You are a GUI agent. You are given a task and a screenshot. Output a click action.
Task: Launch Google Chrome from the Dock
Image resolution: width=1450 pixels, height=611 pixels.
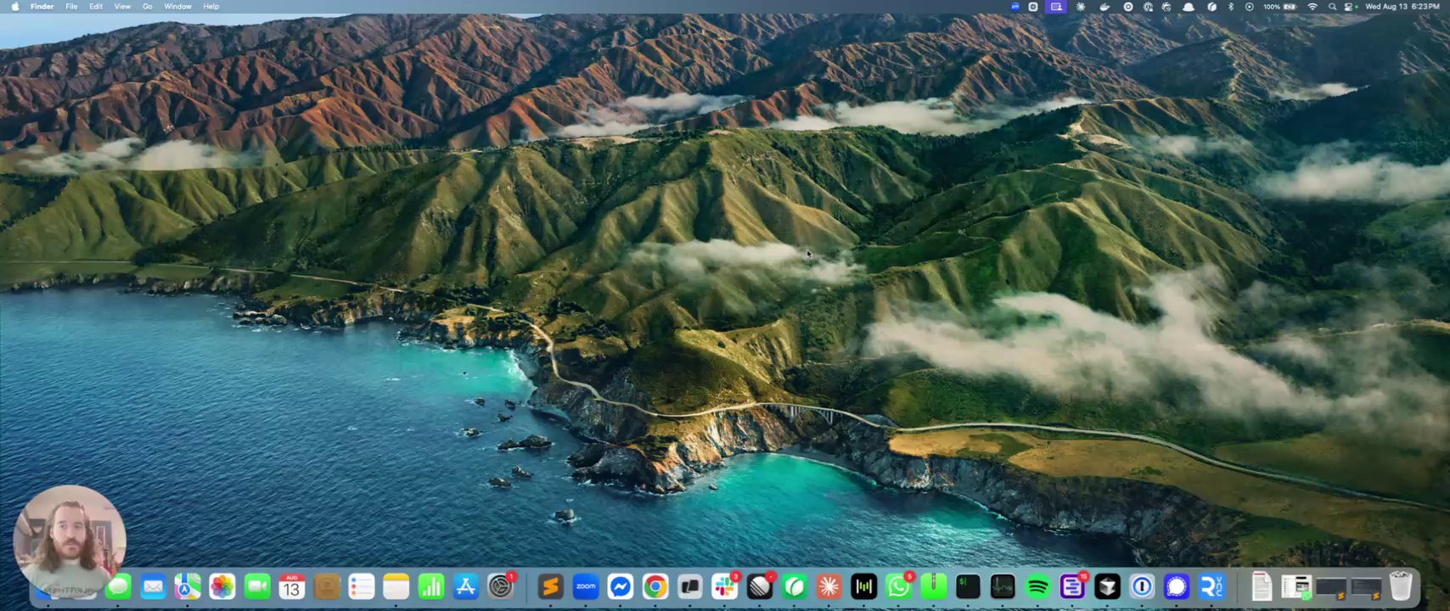[655, 586]
